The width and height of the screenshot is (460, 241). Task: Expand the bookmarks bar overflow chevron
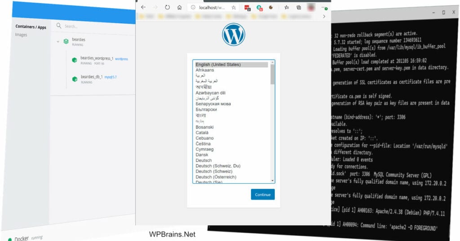[324, 17]
